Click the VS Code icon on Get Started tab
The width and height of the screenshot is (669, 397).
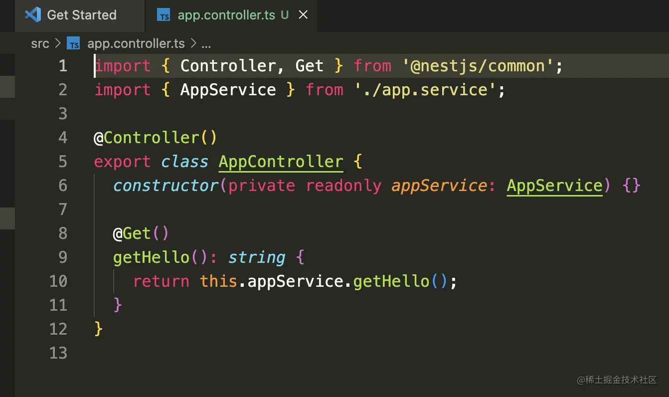(33, 15)
